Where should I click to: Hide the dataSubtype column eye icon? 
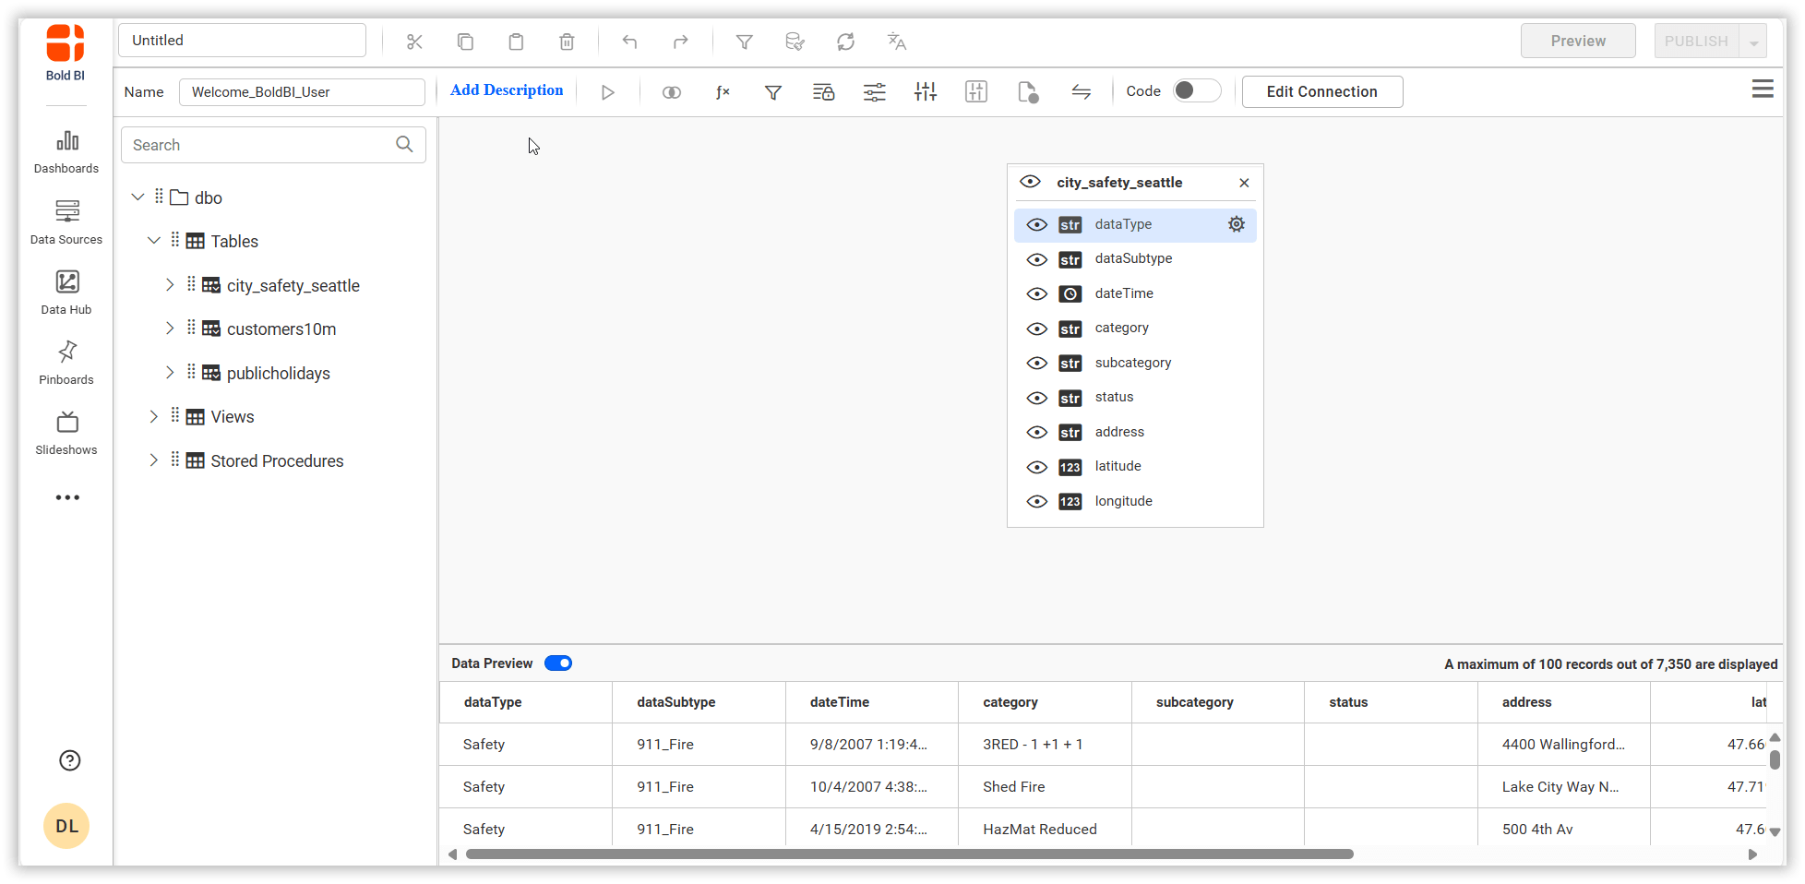click(x=1037, y=259)
